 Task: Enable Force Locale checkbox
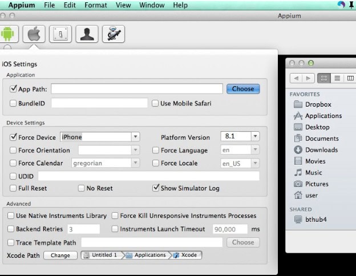click(x=156, y=163)
